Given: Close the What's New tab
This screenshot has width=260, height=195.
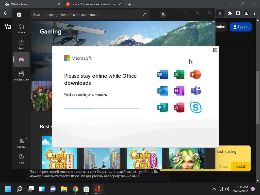Looking at the screenshot, I should pyautogui.click(x=59, y=4).
